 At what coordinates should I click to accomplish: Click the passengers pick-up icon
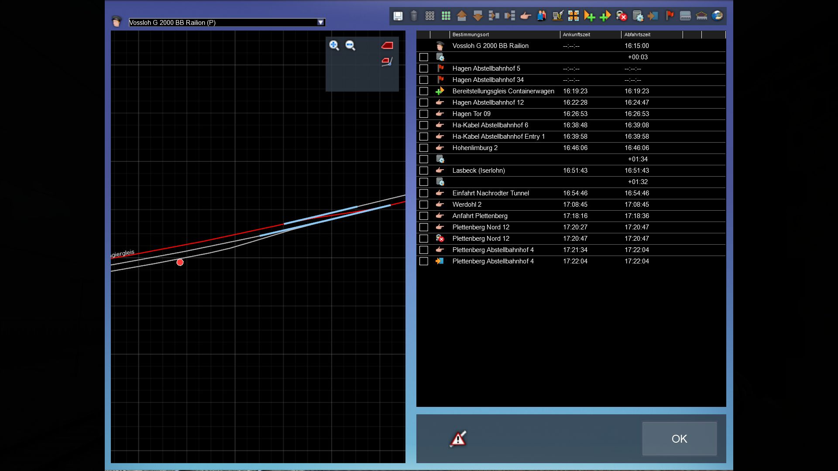tap(541, 16)
